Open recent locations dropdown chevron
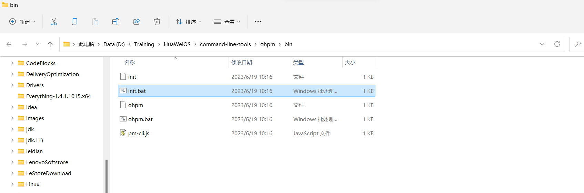The width and height of the screenshot is (584, 193). click(38, 44)
